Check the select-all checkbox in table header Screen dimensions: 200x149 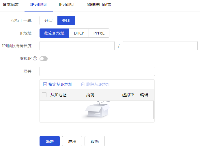(x=44, y=95)
